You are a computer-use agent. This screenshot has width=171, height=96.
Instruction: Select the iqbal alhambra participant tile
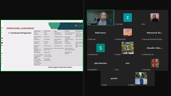100,63
